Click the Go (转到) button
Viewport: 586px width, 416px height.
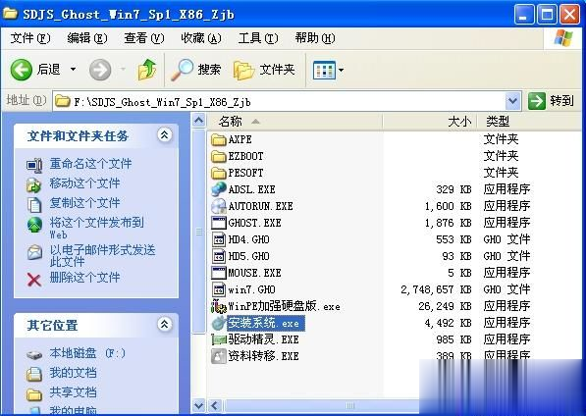click(x=551, y=101)
